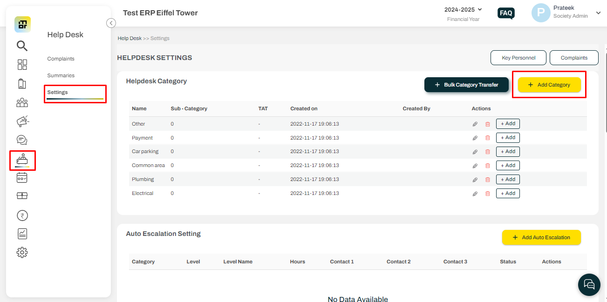607x302 pixels.
Task: Open Summaries under Help Desk
Action: click(x=60, y=75)
